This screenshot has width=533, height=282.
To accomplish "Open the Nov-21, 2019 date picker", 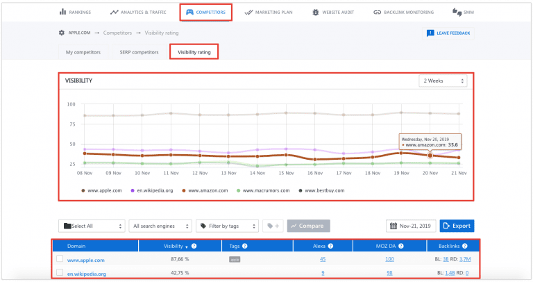I will click(411, 226).
